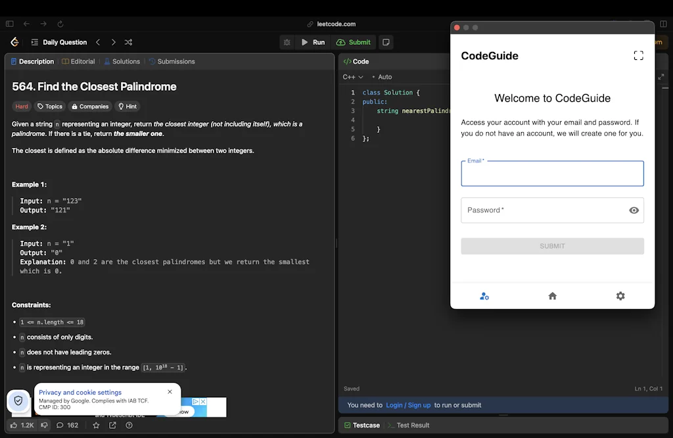Screen dimensions: 673x438
Task: Open the sticky notes icon beside Submit
Action: [x=386, y=41]
